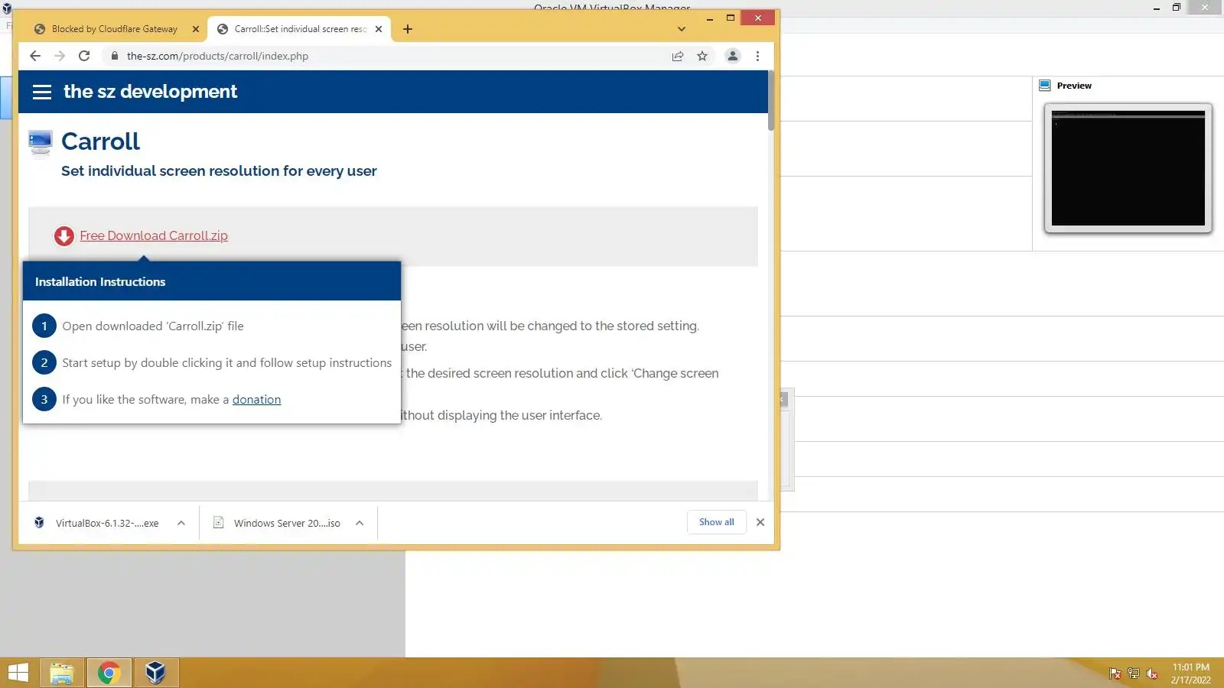Viewport: 1224px width, 688px height.
Task: Click the page vertical scrollbar thumb
Action: 771,100
